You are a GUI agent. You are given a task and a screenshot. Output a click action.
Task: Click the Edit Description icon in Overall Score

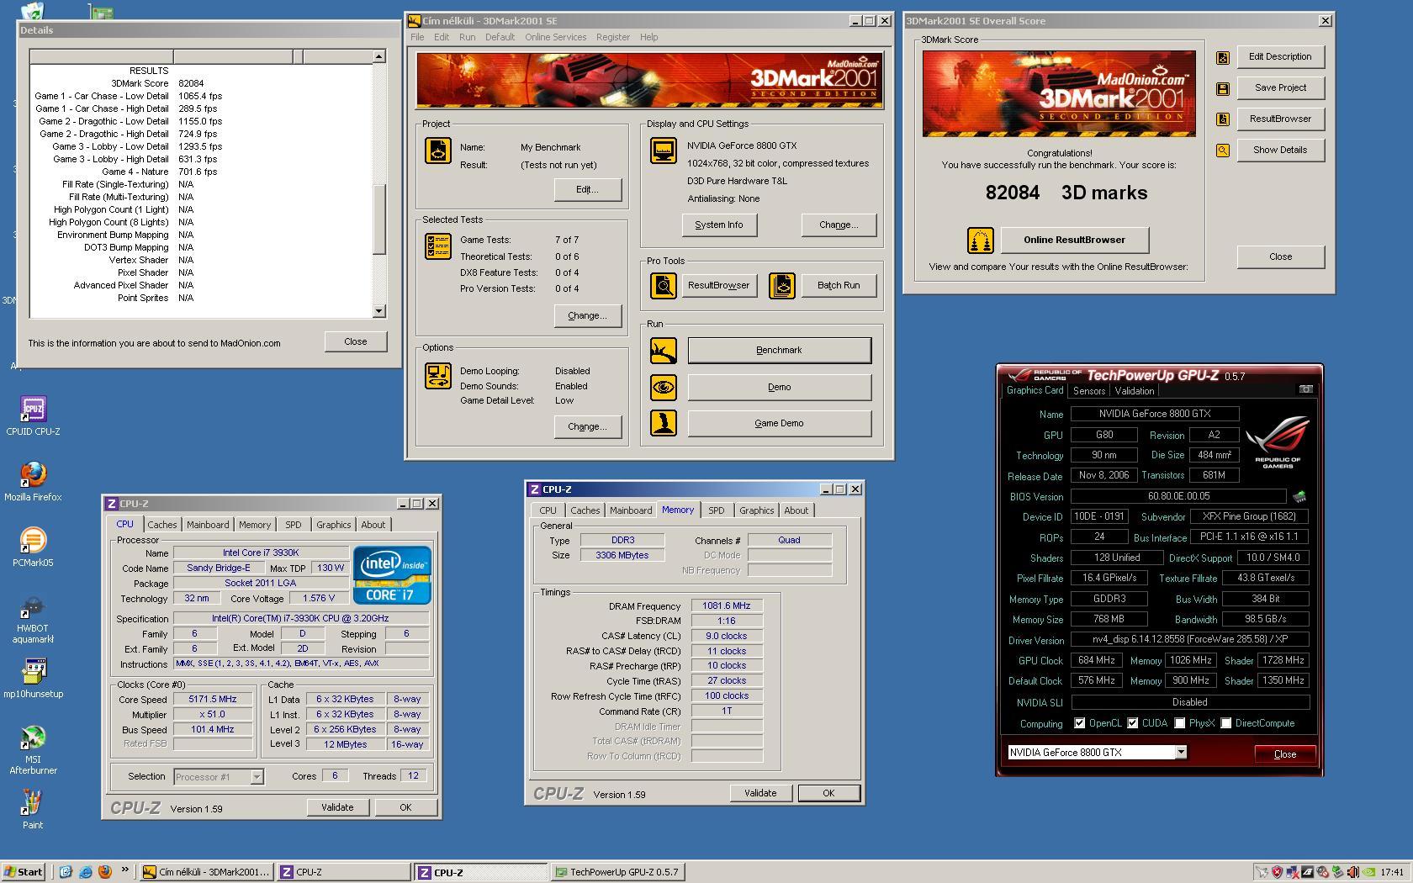click(x=1223, y=57)
